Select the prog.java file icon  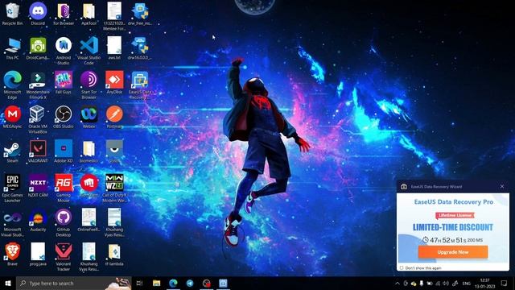click(x=38, y=255)
